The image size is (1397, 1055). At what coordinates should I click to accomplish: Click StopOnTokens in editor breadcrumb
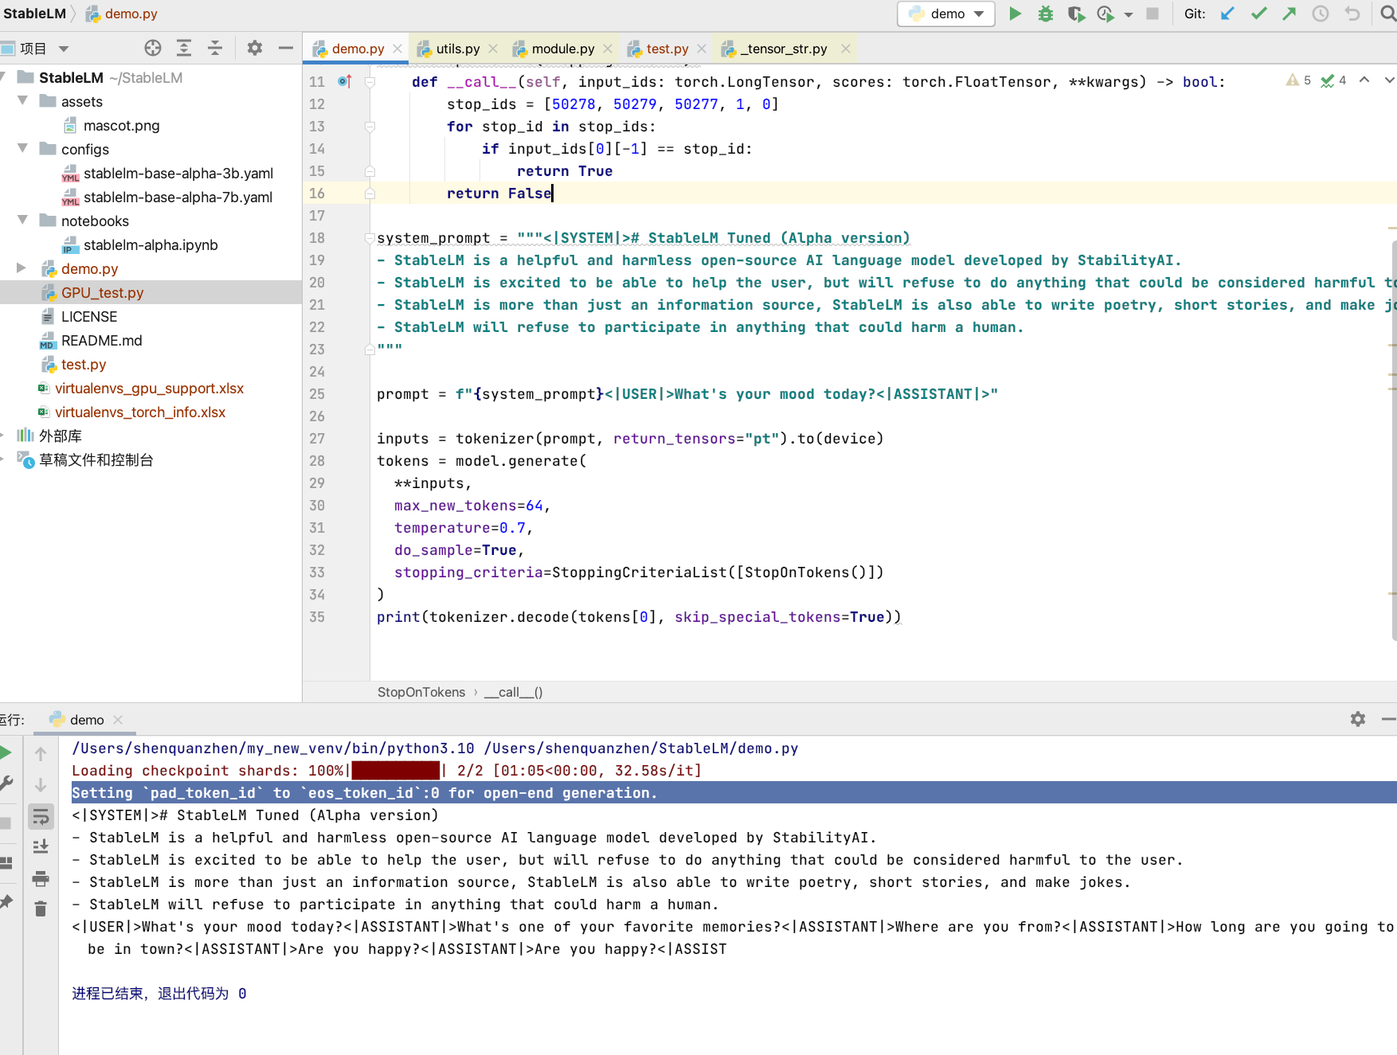point(421,692)
